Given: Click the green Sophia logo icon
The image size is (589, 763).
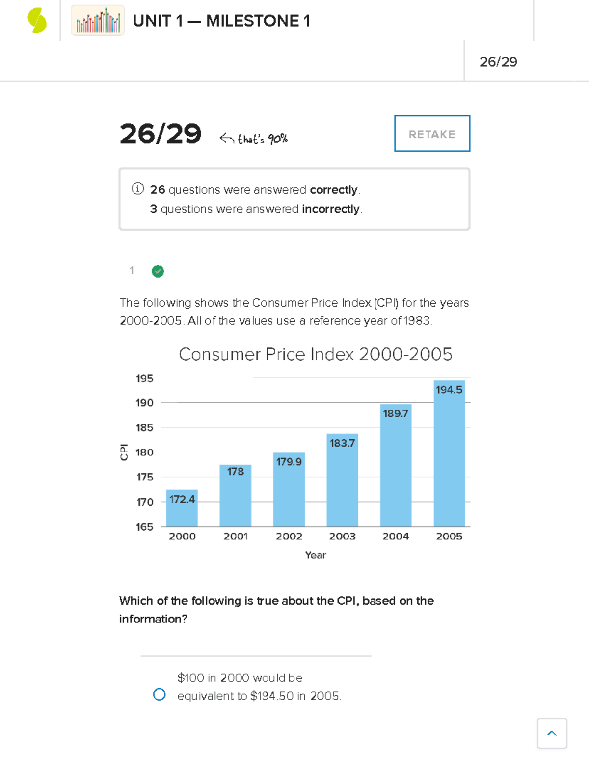Looking at the screenshot, I should [37, 21].
